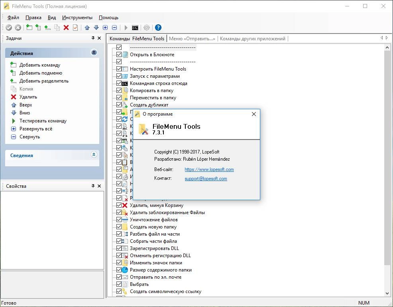This screenshot has height=307, width=393.
Task: Click the expand all plus toolbar icon
Action: (105, 28)
